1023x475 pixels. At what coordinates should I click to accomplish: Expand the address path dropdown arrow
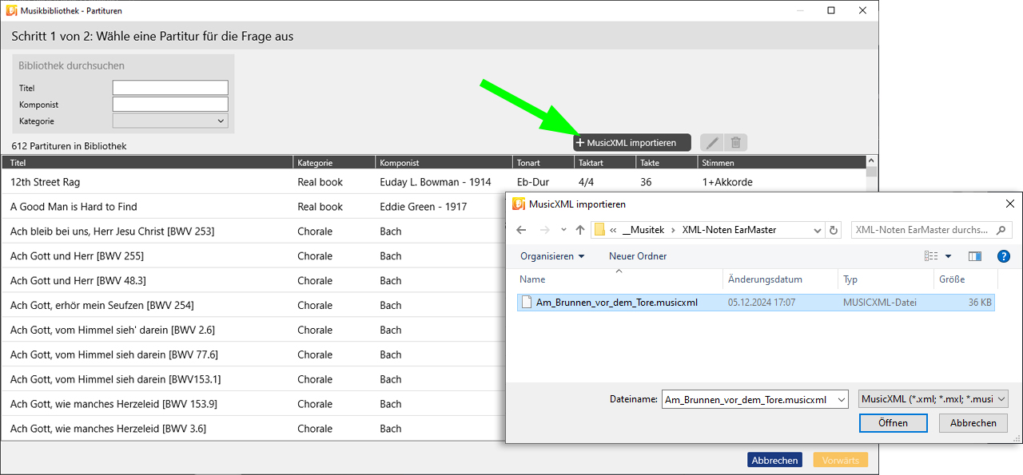(817, 230)
